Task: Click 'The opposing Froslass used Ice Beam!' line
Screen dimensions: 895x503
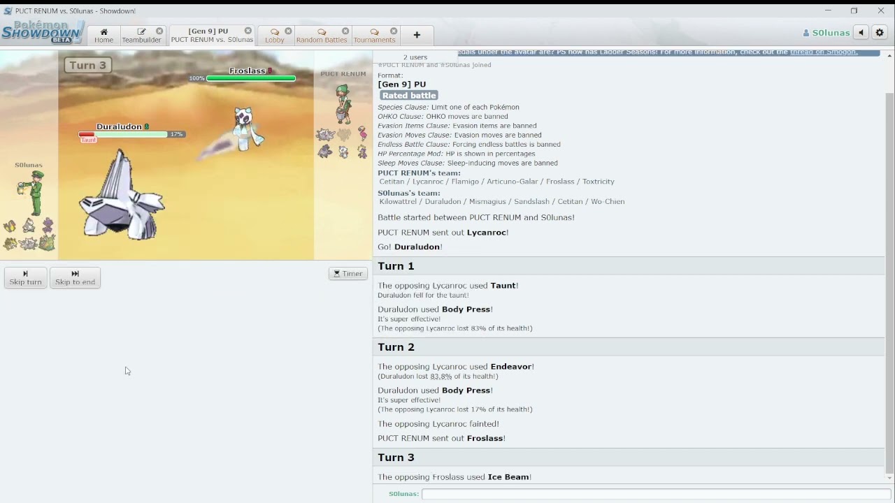Action: [454, 477]
